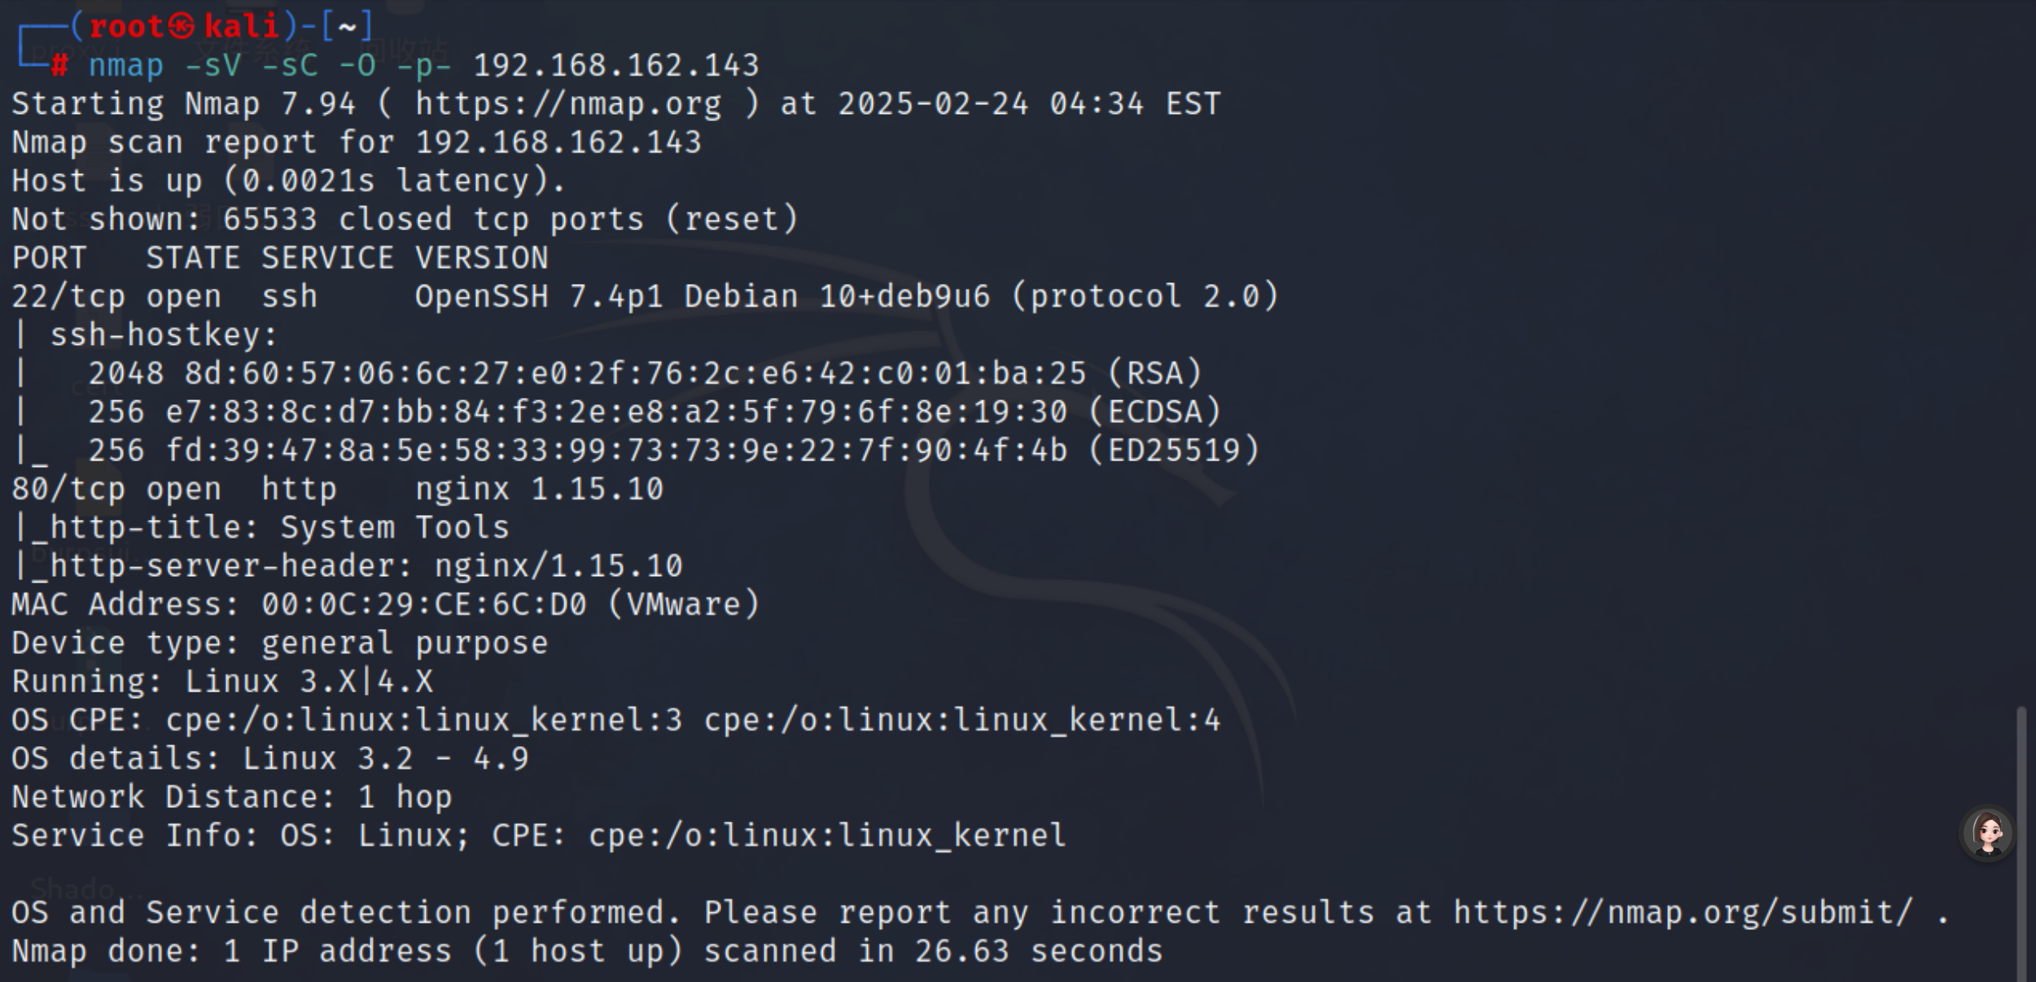Click the OS details Linux 3.2 - 4.9 line

pyautogui.click(x=270, y=759)
